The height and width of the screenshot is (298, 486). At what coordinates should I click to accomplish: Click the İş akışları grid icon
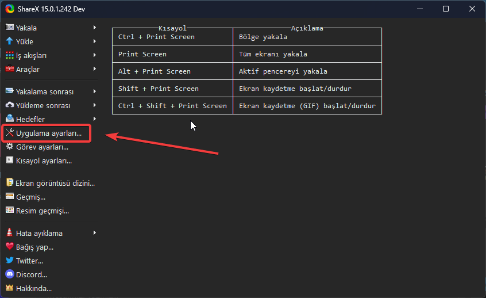[9, 55]
